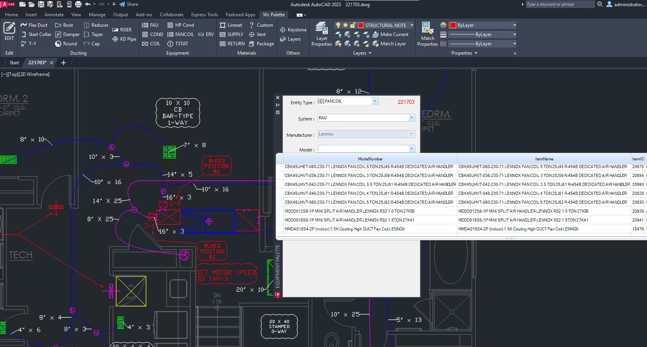
Task: Select the Cap ducting tool
Action: pos(92,44)
